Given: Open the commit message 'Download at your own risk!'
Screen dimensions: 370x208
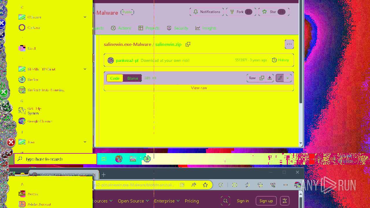Looking at the screenshot, I should click(x=165, y=60).
